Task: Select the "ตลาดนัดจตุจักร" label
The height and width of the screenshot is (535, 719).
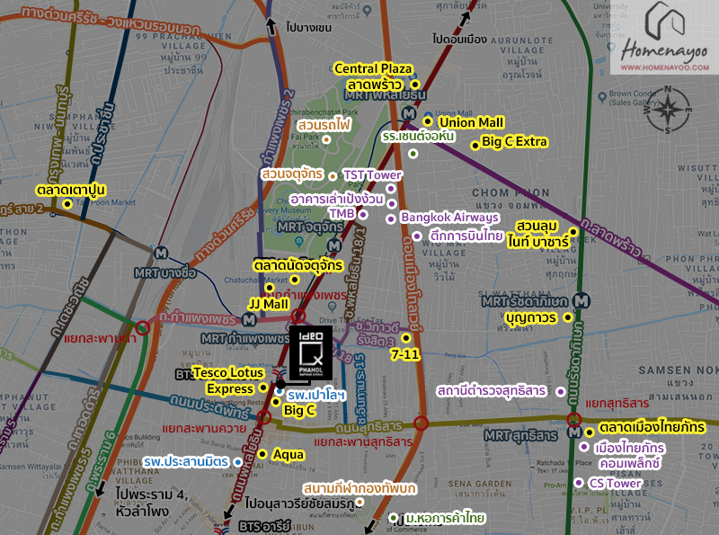Action: [298, 265]
